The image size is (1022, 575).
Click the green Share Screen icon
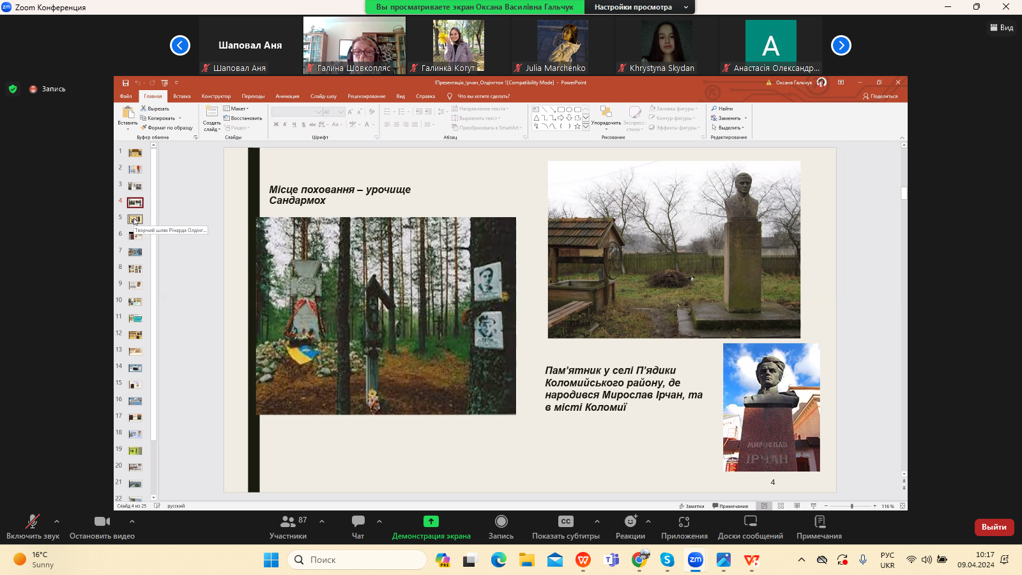point(431,521)
